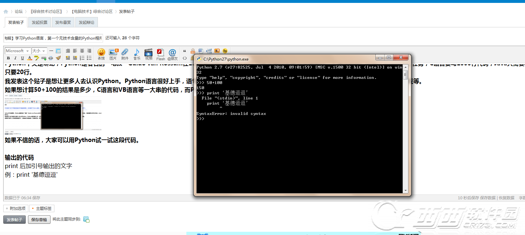
Task: Toggle underline text formatting
Action: (x=22, y=58)
